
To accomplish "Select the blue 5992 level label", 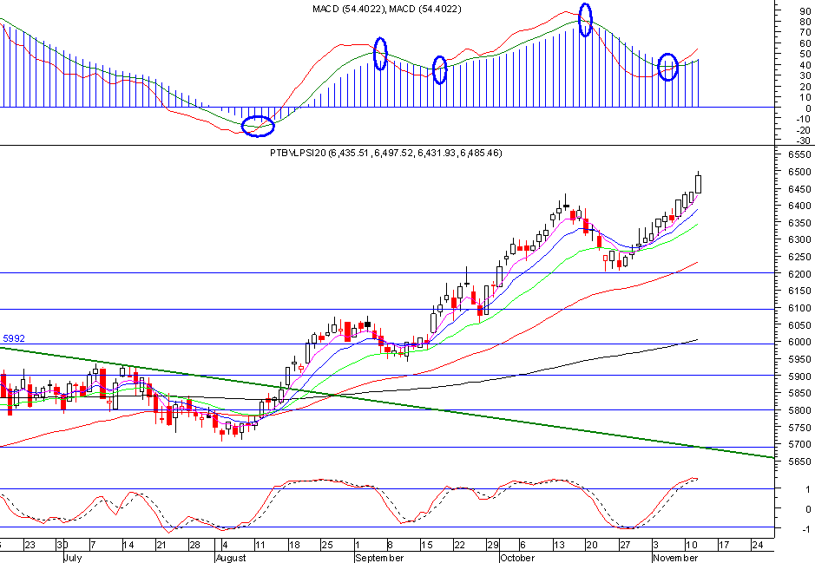I will [14, 338].
